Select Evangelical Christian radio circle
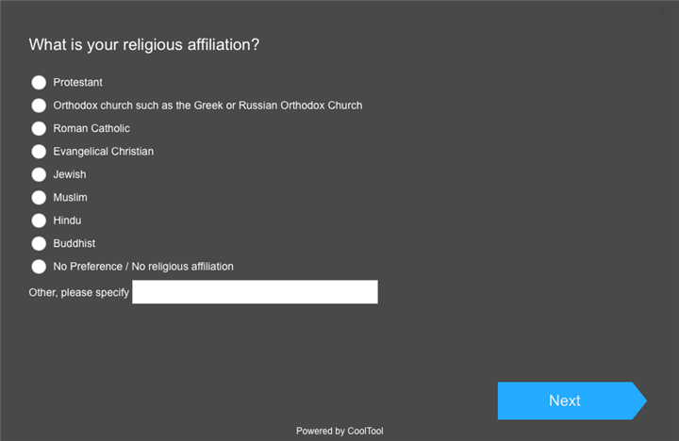Viewport: 679px width, 441px height. (39, 151)
